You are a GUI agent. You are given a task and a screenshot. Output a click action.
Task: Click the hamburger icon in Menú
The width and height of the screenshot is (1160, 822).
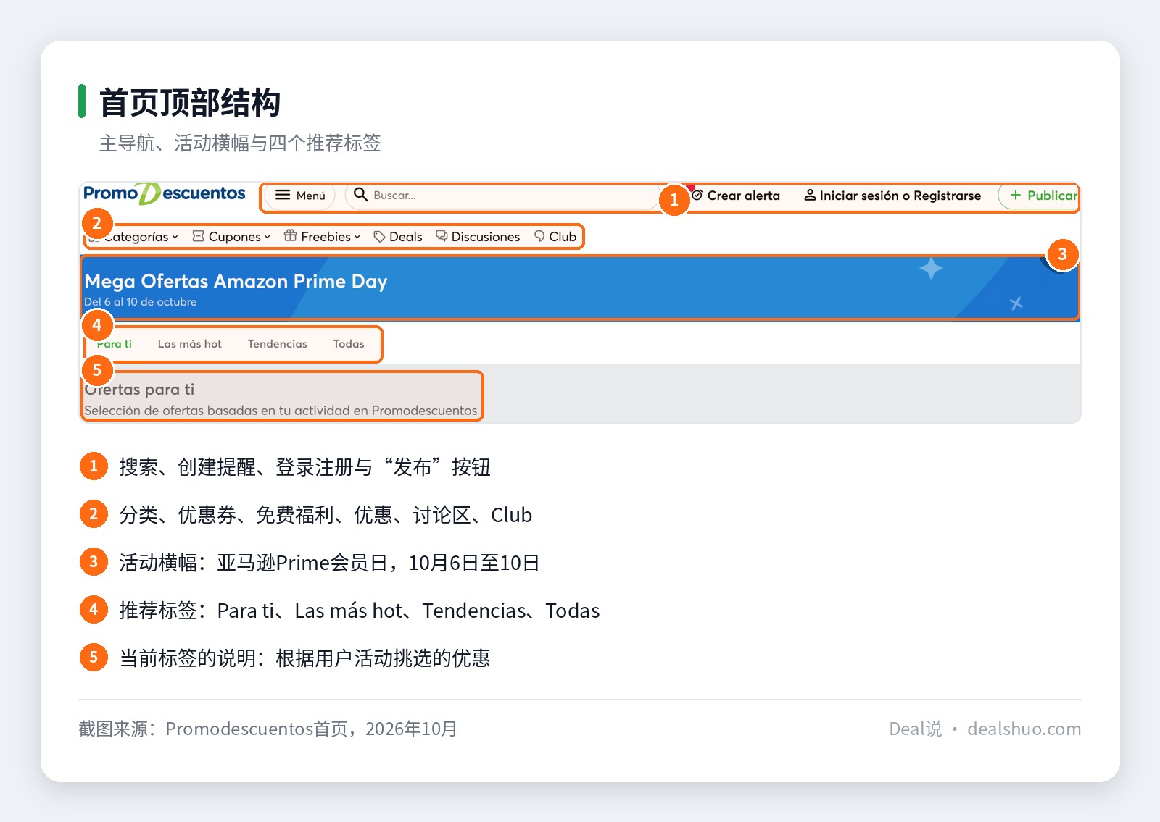(283, 195)
